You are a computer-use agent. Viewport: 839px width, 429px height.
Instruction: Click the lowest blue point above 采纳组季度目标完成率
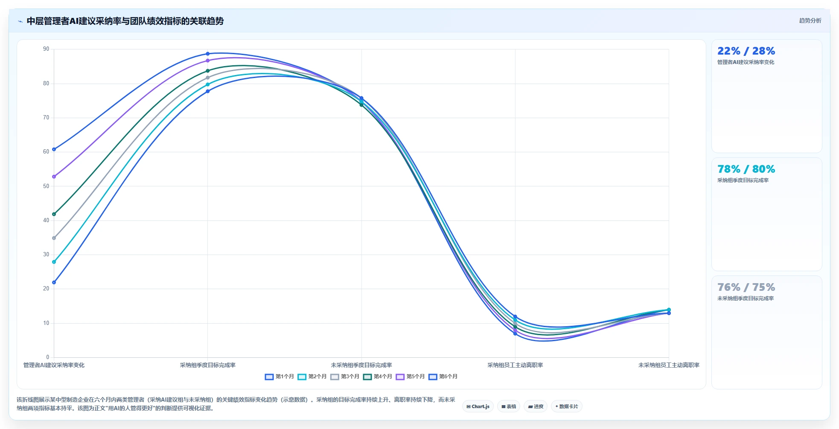point(208,91)
